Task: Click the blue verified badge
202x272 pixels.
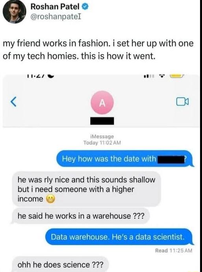Action: point(86,7)
